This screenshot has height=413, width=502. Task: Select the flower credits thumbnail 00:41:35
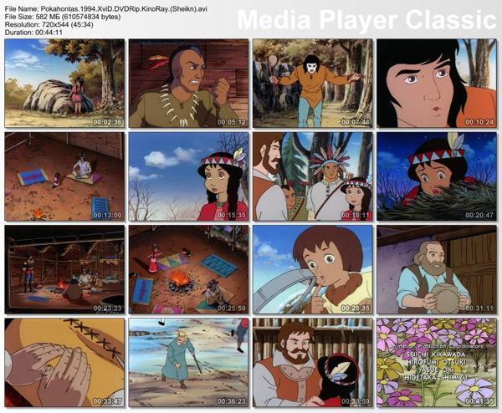coord(437,363)
